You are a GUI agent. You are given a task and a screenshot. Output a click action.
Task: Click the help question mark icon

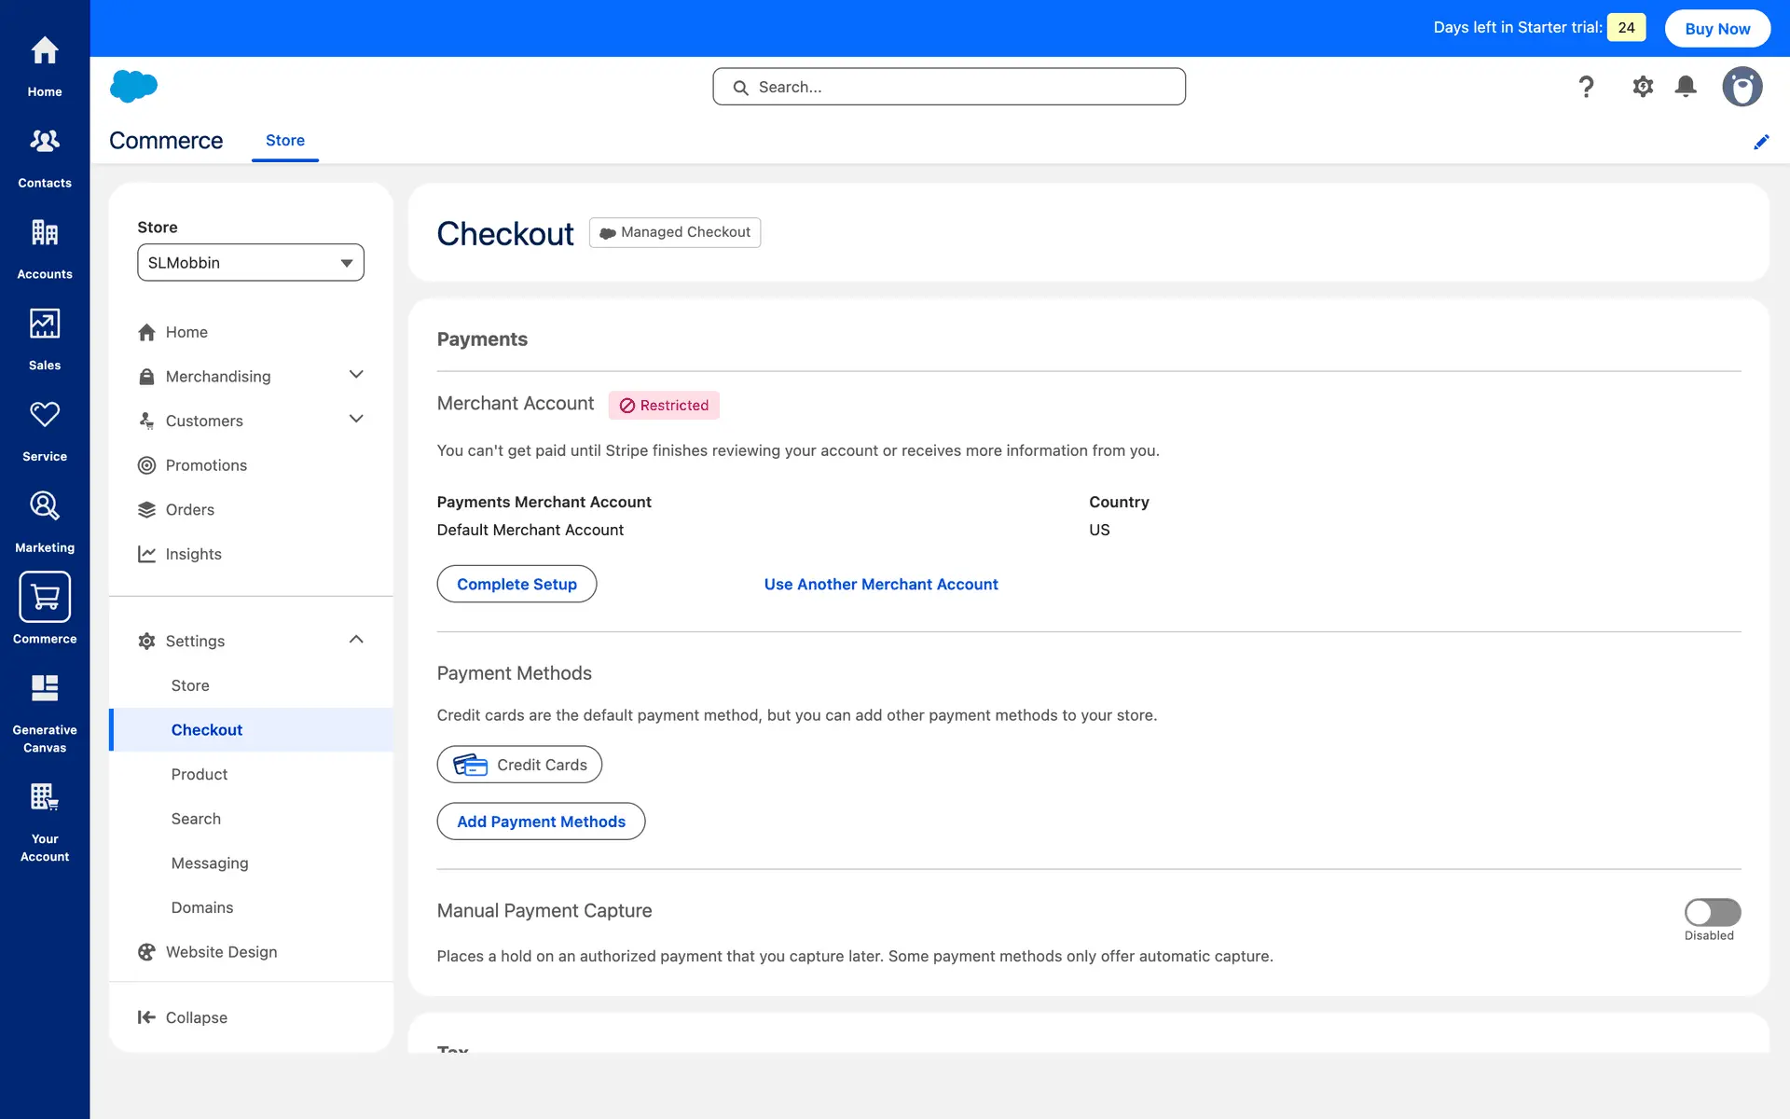1586,87
